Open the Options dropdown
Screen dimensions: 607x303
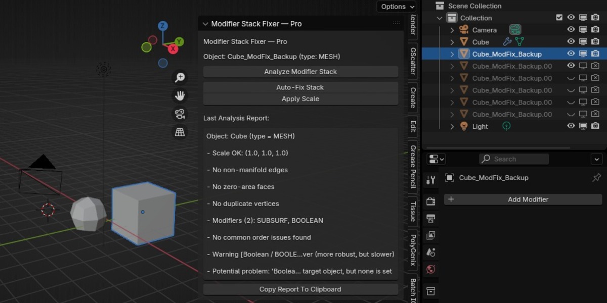click(x=397, y=7)
